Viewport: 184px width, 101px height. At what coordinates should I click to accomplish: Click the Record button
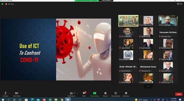(x=105, y=94)
